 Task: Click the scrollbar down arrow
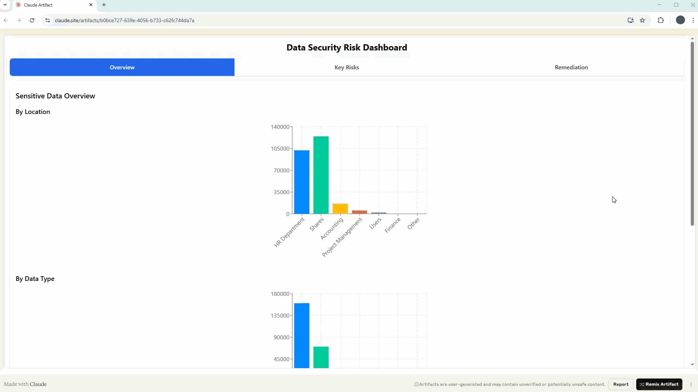pyautogui.click(x=692, y=365)
